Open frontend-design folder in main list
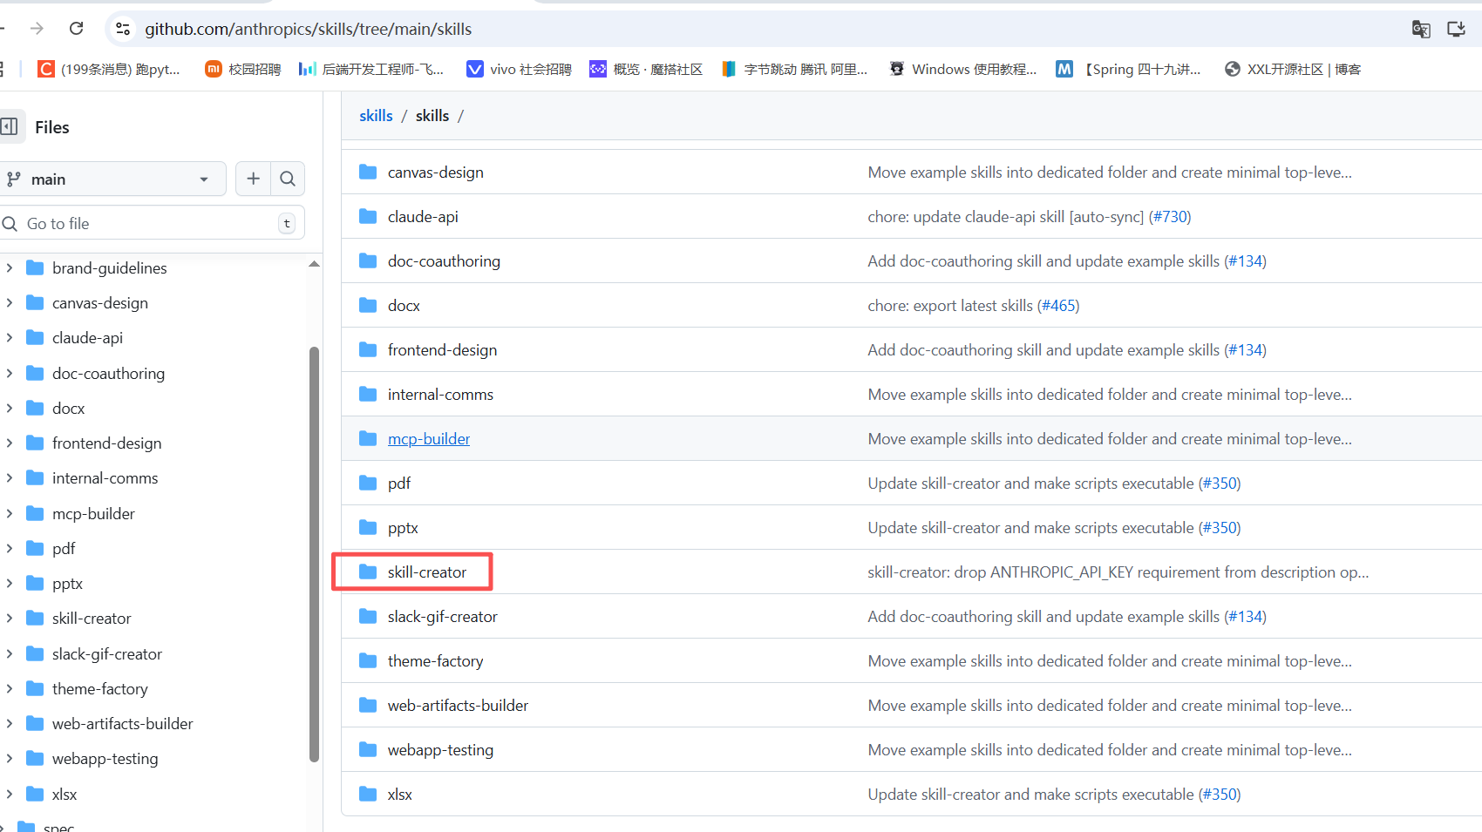1482x832 pixels. [x=442, y=349]
